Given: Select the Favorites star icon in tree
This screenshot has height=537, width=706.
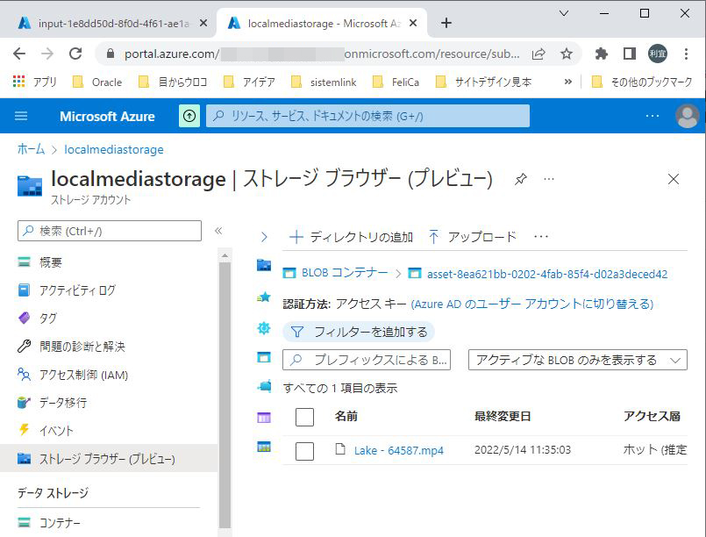Looking at the screenshot, I should [x=264, y=297].
